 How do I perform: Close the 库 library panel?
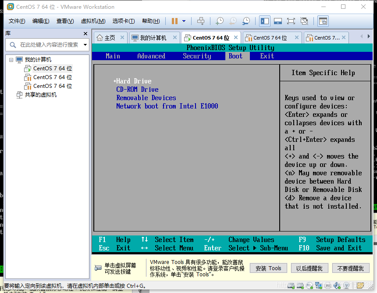[85, 33]
